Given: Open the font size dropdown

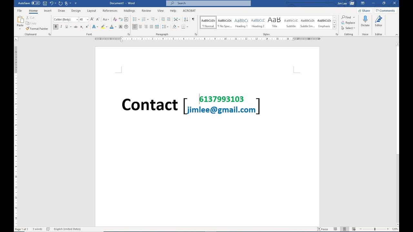Looking at the screenshot, I should click(87, 20).
